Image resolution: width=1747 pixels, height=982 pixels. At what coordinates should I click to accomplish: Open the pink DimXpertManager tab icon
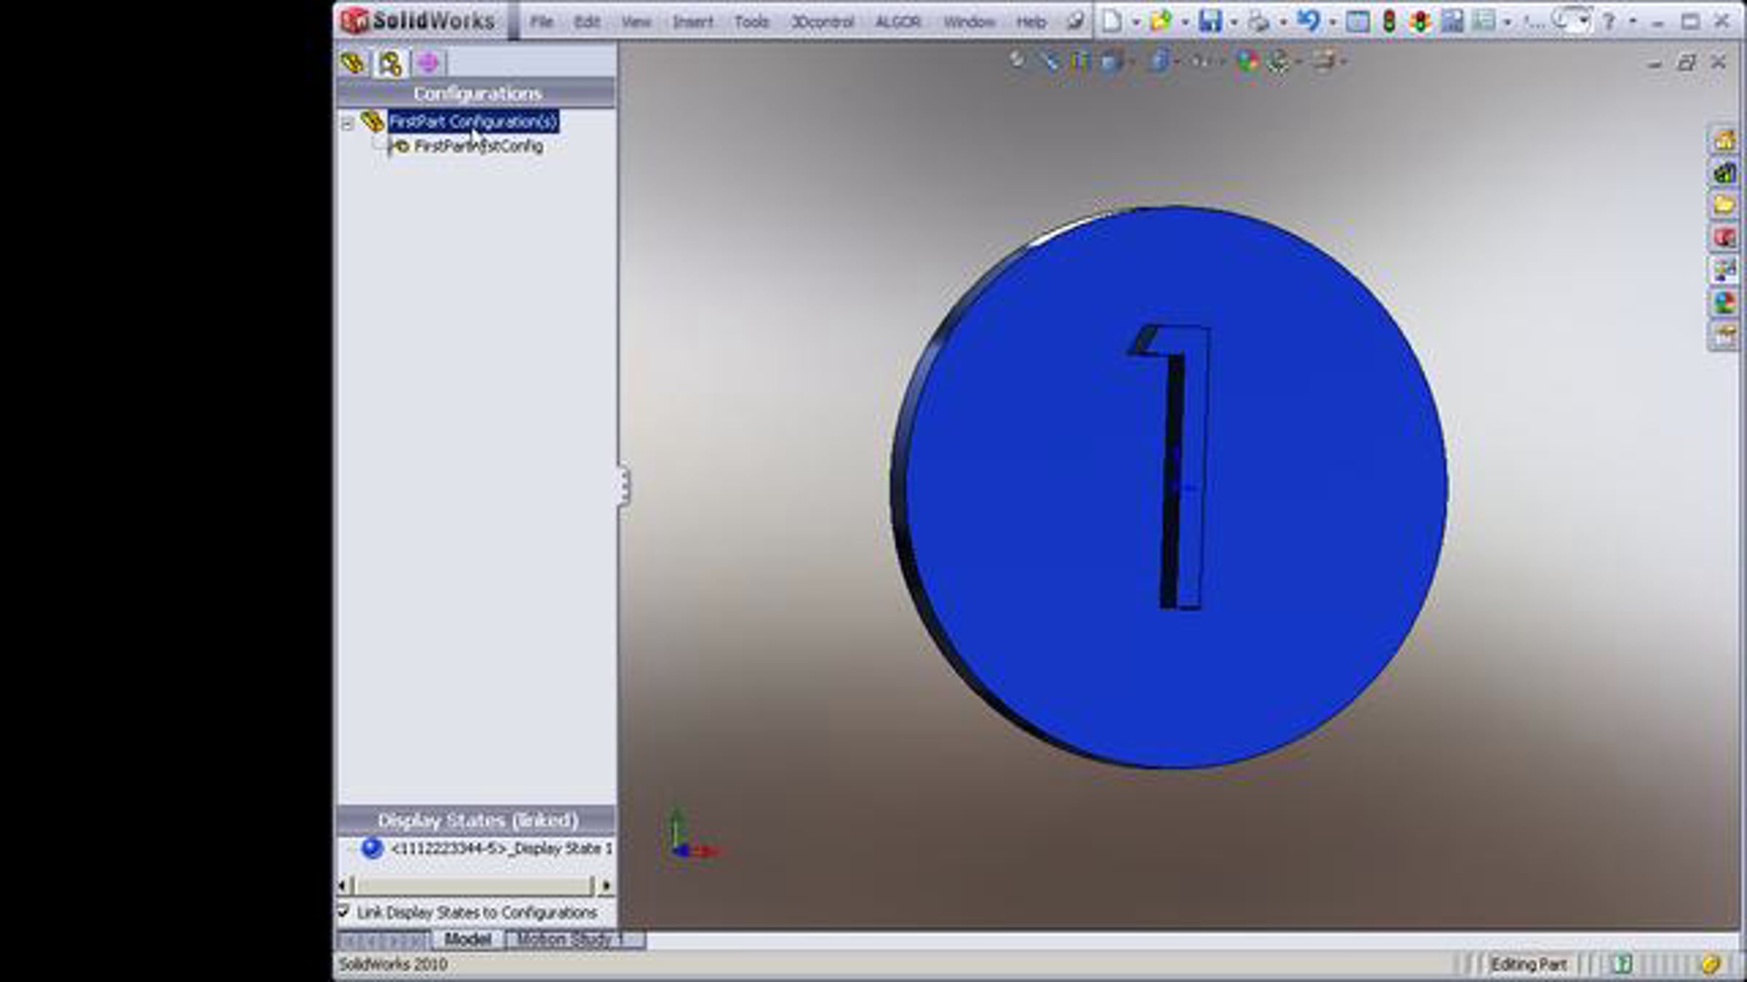[x=428, y=63]
